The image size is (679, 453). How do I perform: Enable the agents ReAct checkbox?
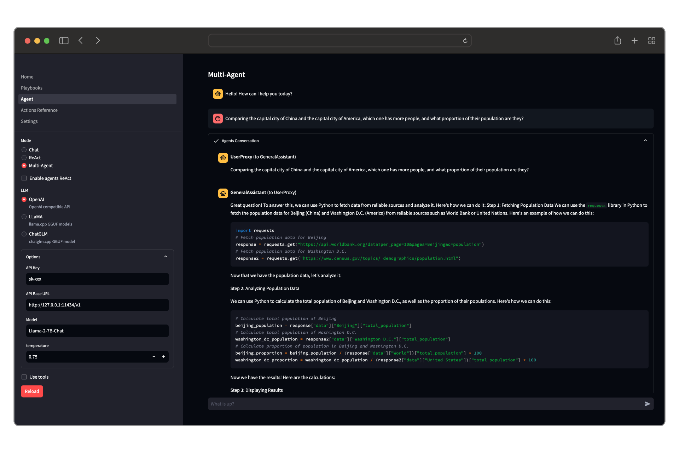point(24,178)
